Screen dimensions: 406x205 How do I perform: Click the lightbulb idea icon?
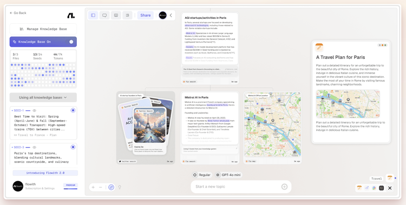coord(120,187)
